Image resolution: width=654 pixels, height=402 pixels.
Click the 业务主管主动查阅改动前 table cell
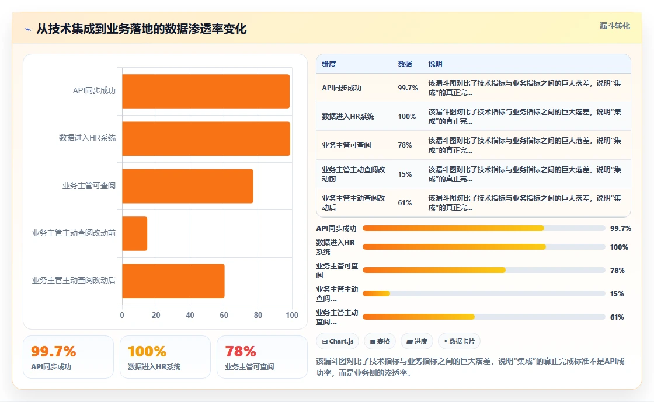tap(354, 174)
